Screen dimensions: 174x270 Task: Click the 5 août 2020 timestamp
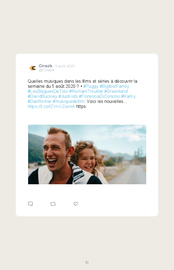tap(65, 66)
